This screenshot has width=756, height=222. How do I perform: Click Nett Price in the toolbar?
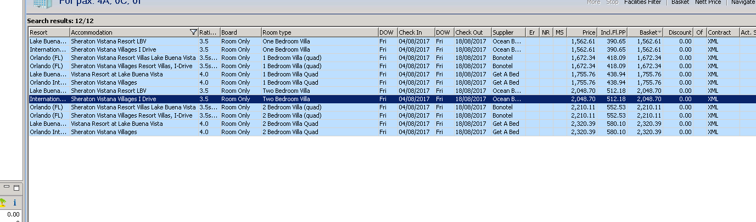708,2
